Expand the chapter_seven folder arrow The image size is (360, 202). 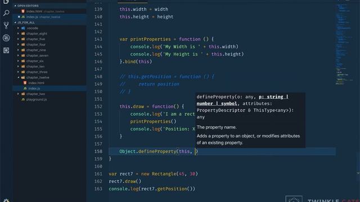(x=19, y=56)
